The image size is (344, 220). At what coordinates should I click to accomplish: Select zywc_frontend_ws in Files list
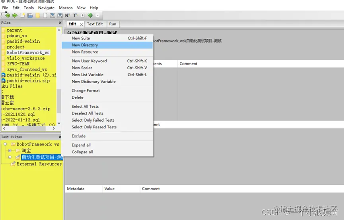click(x=27, y=69)
